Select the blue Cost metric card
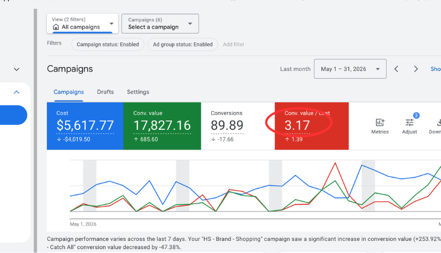 pos(85,126)
